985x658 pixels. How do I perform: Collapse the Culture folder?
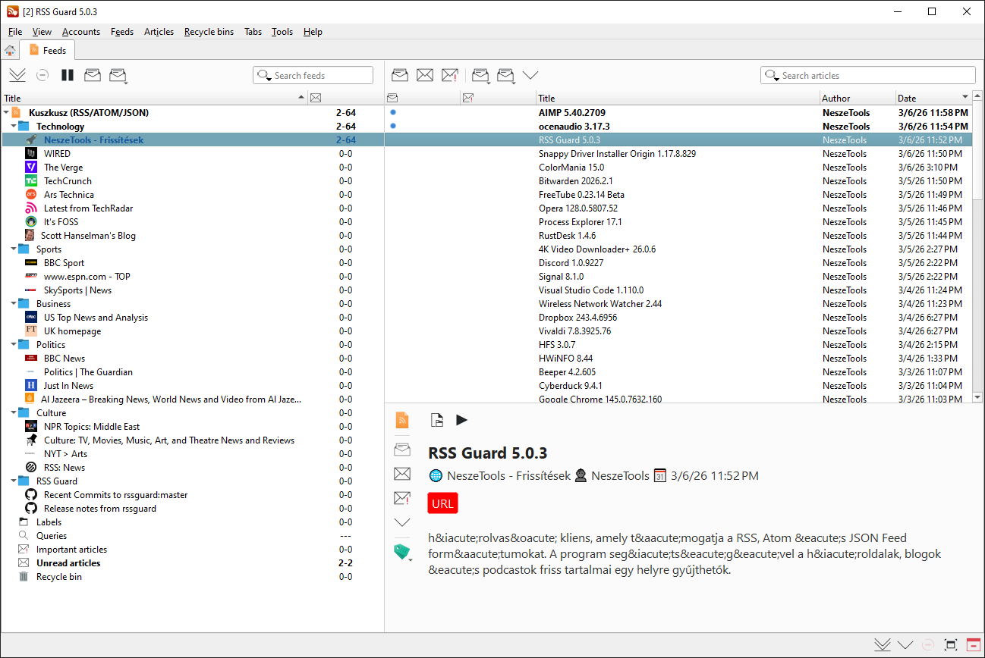point(14,413)
